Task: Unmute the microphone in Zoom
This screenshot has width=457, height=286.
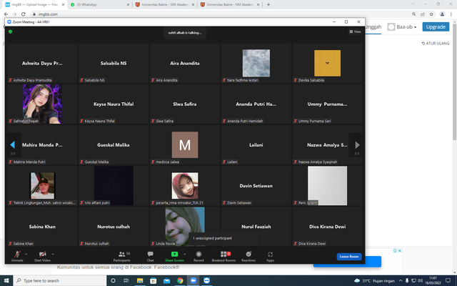Action: (x=17, y=256)
